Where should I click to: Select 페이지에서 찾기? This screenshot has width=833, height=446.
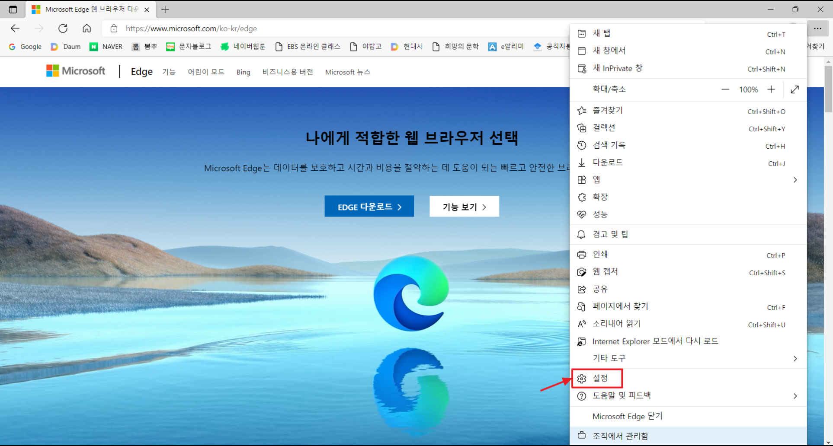tap(688, 306)
